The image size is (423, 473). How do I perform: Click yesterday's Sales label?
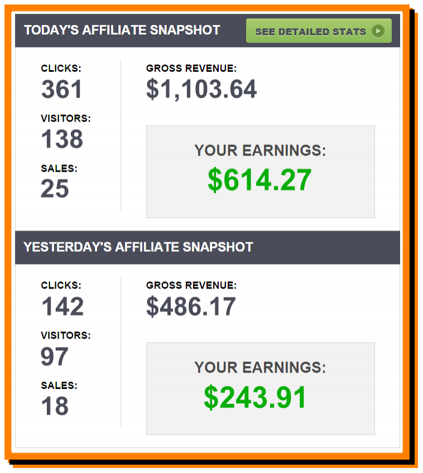[59, 386]
